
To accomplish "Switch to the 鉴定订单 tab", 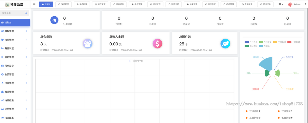I will [119, 4].
